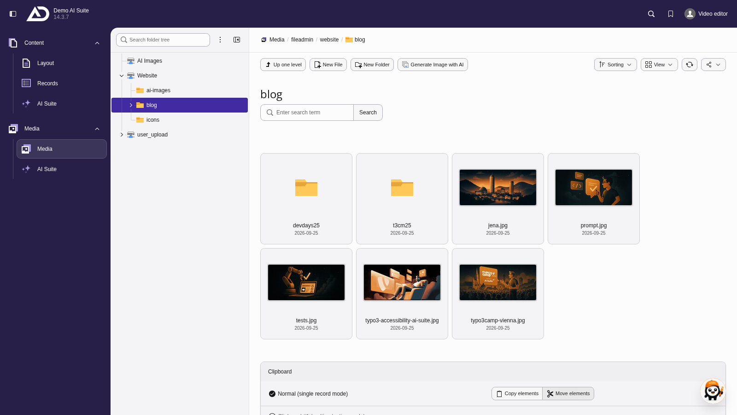Open the bookmarks icon in top bar
The height and width of the screenshot is (415, 737).
671,14
